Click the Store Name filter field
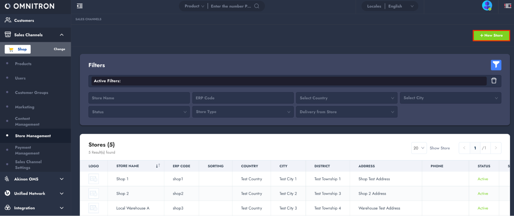The image size is (514, 216). pos(139,98)
